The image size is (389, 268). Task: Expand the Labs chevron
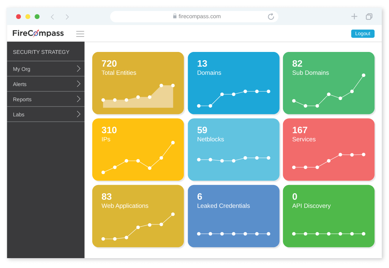coord(79,114)
